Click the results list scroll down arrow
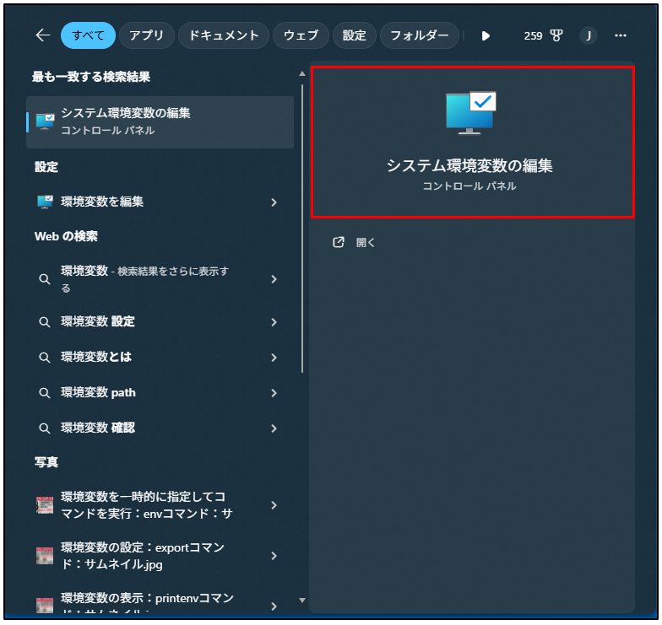The image size is (662, 625). (302, 601)
